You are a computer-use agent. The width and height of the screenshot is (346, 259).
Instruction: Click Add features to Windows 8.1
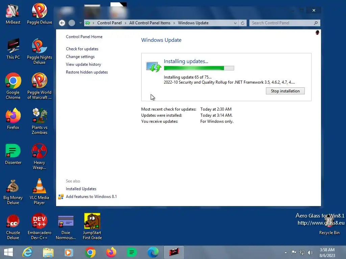pos(91,197)
